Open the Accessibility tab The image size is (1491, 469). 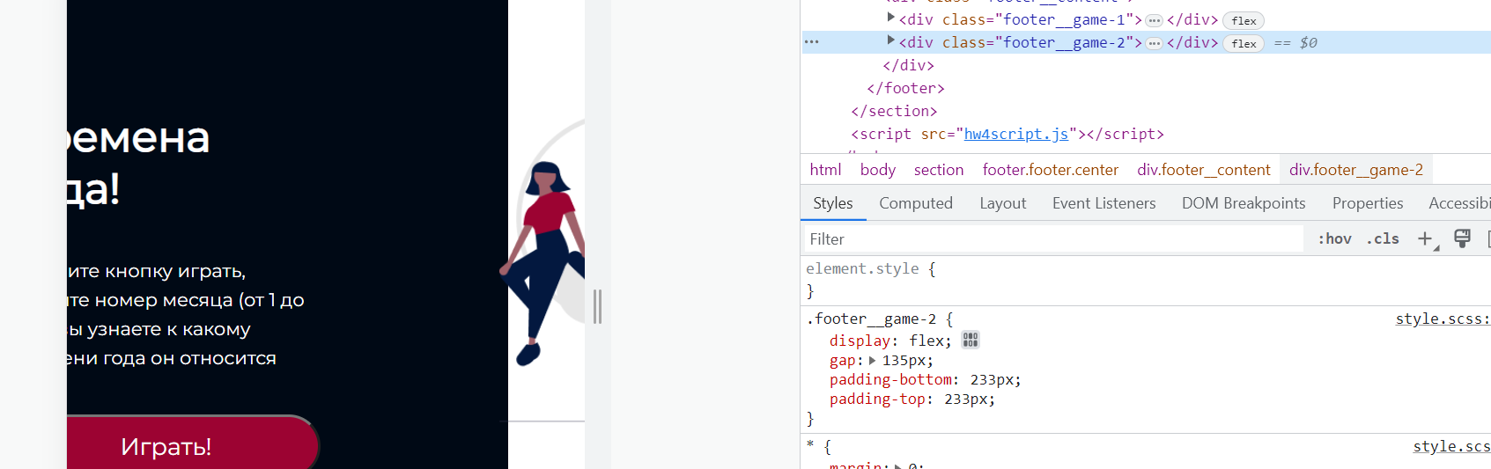click(x=1459, y=203)
